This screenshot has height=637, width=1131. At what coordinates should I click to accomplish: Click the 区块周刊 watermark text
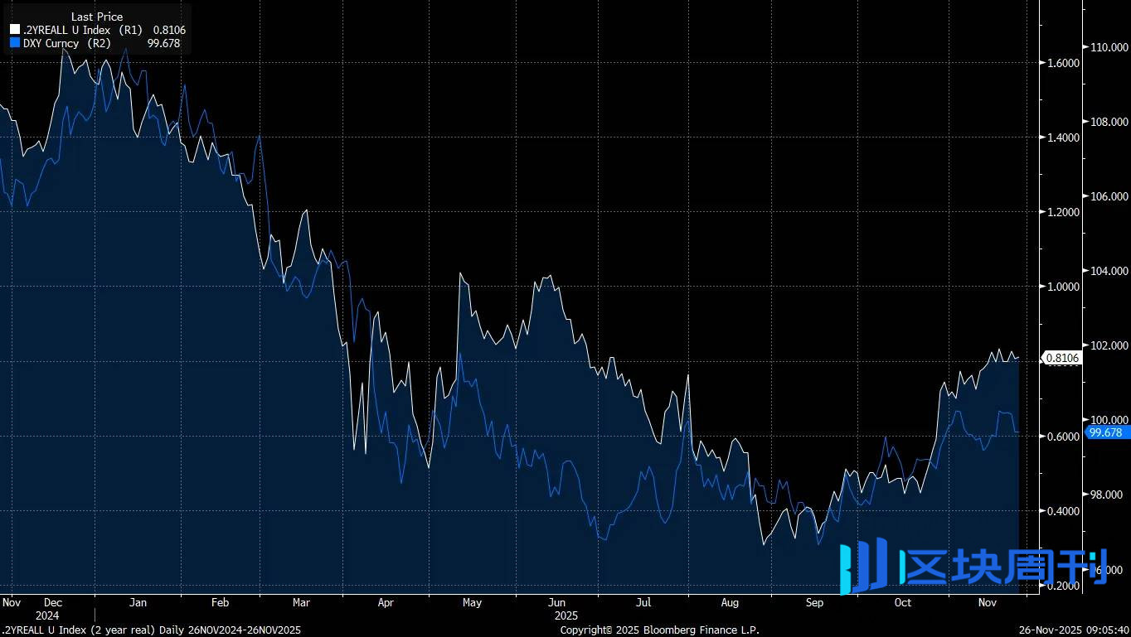[1003, 568]
